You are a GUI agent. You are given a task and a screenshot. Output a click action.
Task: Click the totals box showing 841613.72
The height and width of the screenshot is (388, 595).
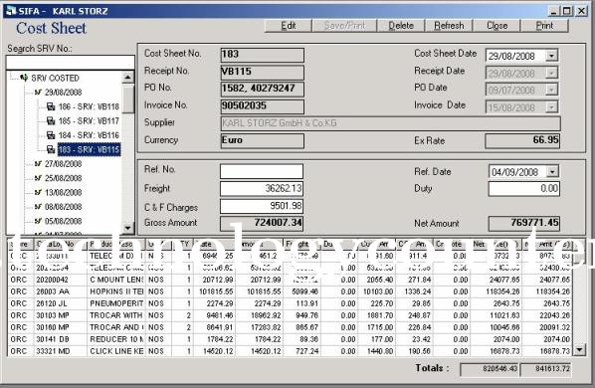click(546, 369)
